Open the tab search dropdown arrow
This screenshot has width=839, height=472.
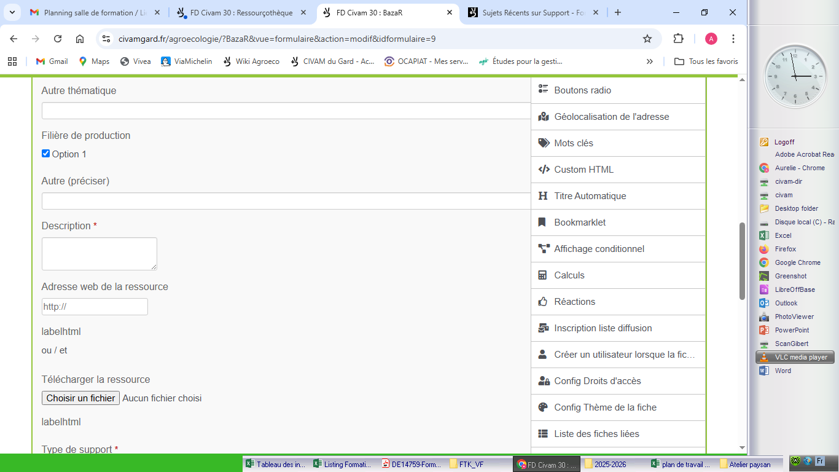pyautogui.click(x=12, y=12)
